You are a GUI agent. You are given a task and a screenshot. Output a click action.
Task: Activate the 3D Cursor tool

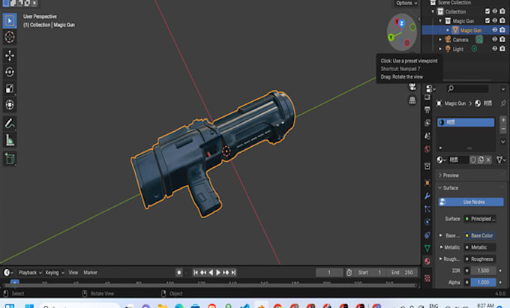pyautogui.click(x=10, y=37)
